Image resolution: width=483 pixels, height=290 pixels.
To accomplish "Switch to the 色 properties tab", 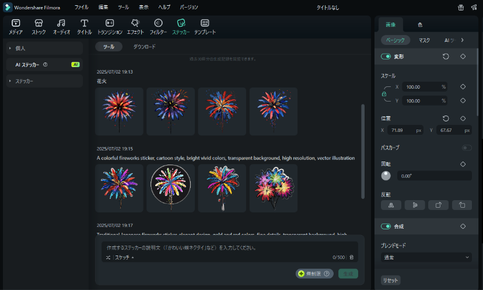I will pyautogui.click(x=420, y=25).
